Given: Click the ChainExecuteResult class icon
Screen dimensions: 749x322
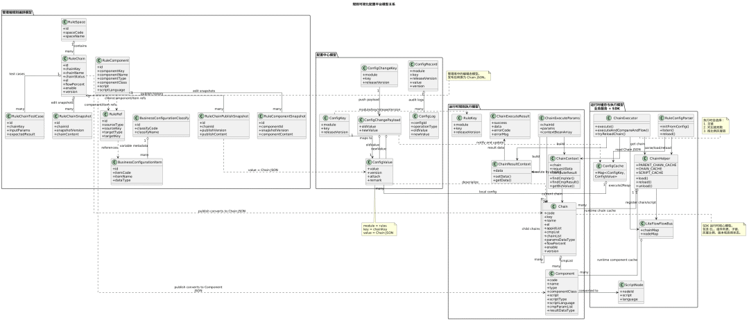Looking at the screenshot, I should 494,116.
